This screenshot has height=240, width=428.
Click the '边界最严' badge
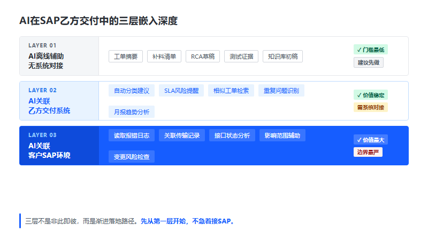tap(368, 152)
